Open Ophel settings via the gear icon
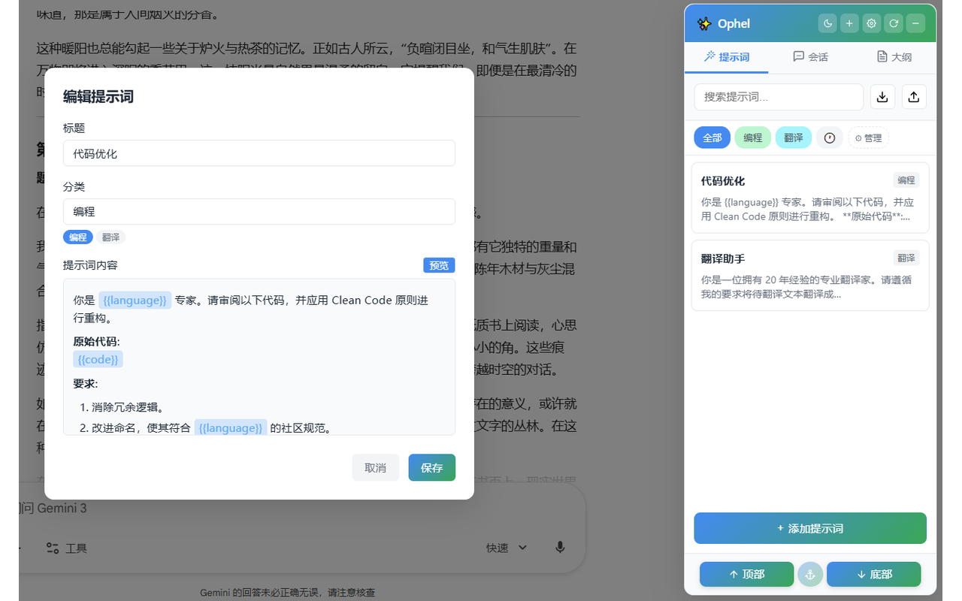The width and height of the screenshot is (962, 601). coord(871,23)
